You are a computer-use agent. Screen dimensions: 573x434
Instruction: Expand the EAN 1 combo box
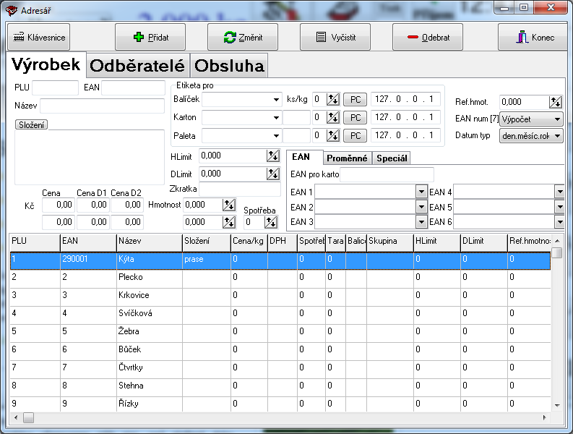(x=421, y=192)
